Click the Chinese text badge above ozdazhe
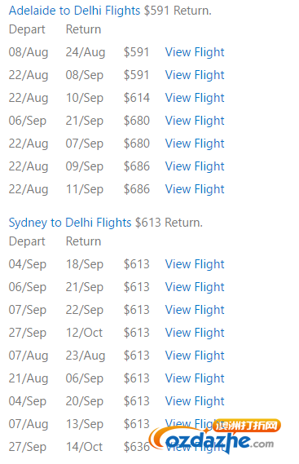 tap(247, 426)
